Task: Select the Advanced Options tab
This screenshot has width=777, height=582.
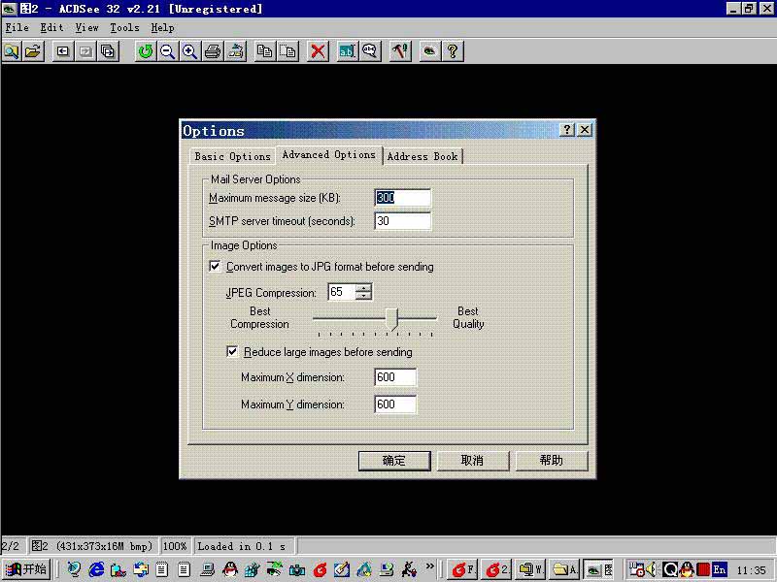Action: click(x=328, y=154)
